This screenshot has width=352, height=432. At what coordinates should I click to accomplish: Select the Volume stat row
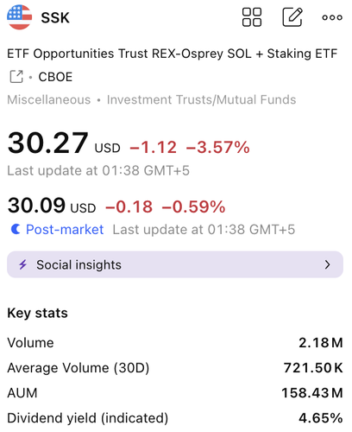tap(175, 343)
